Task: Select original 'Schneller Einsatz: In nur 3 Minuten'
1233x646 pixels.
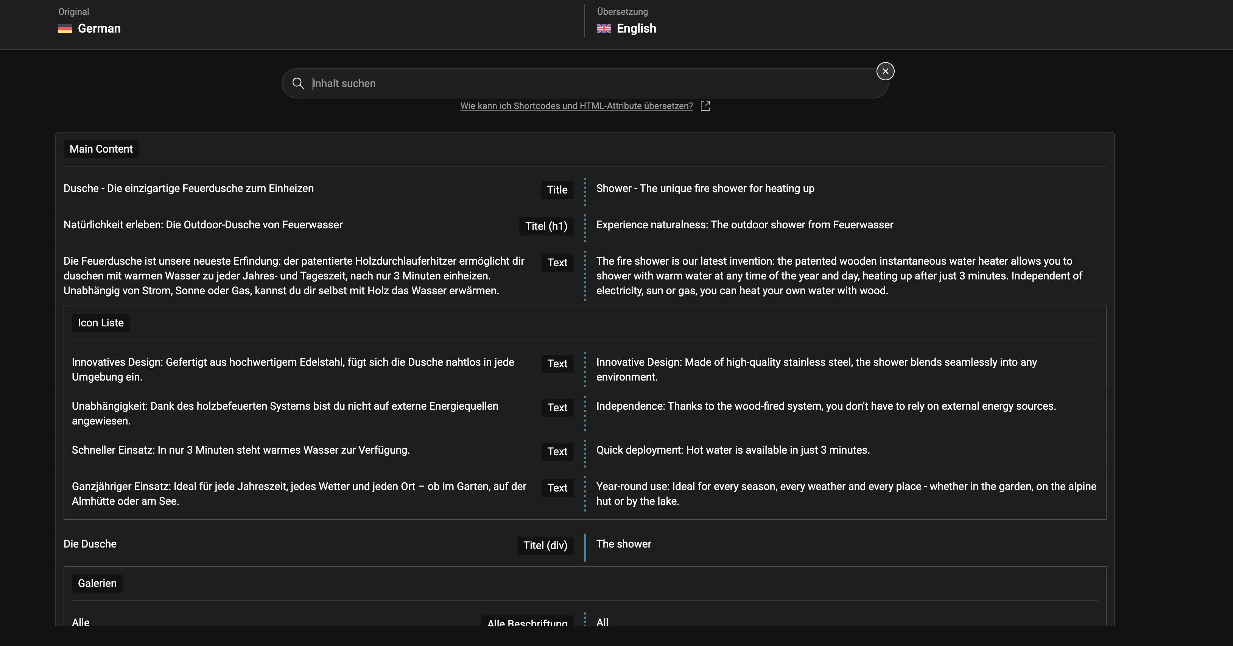Action: (241, 450)
